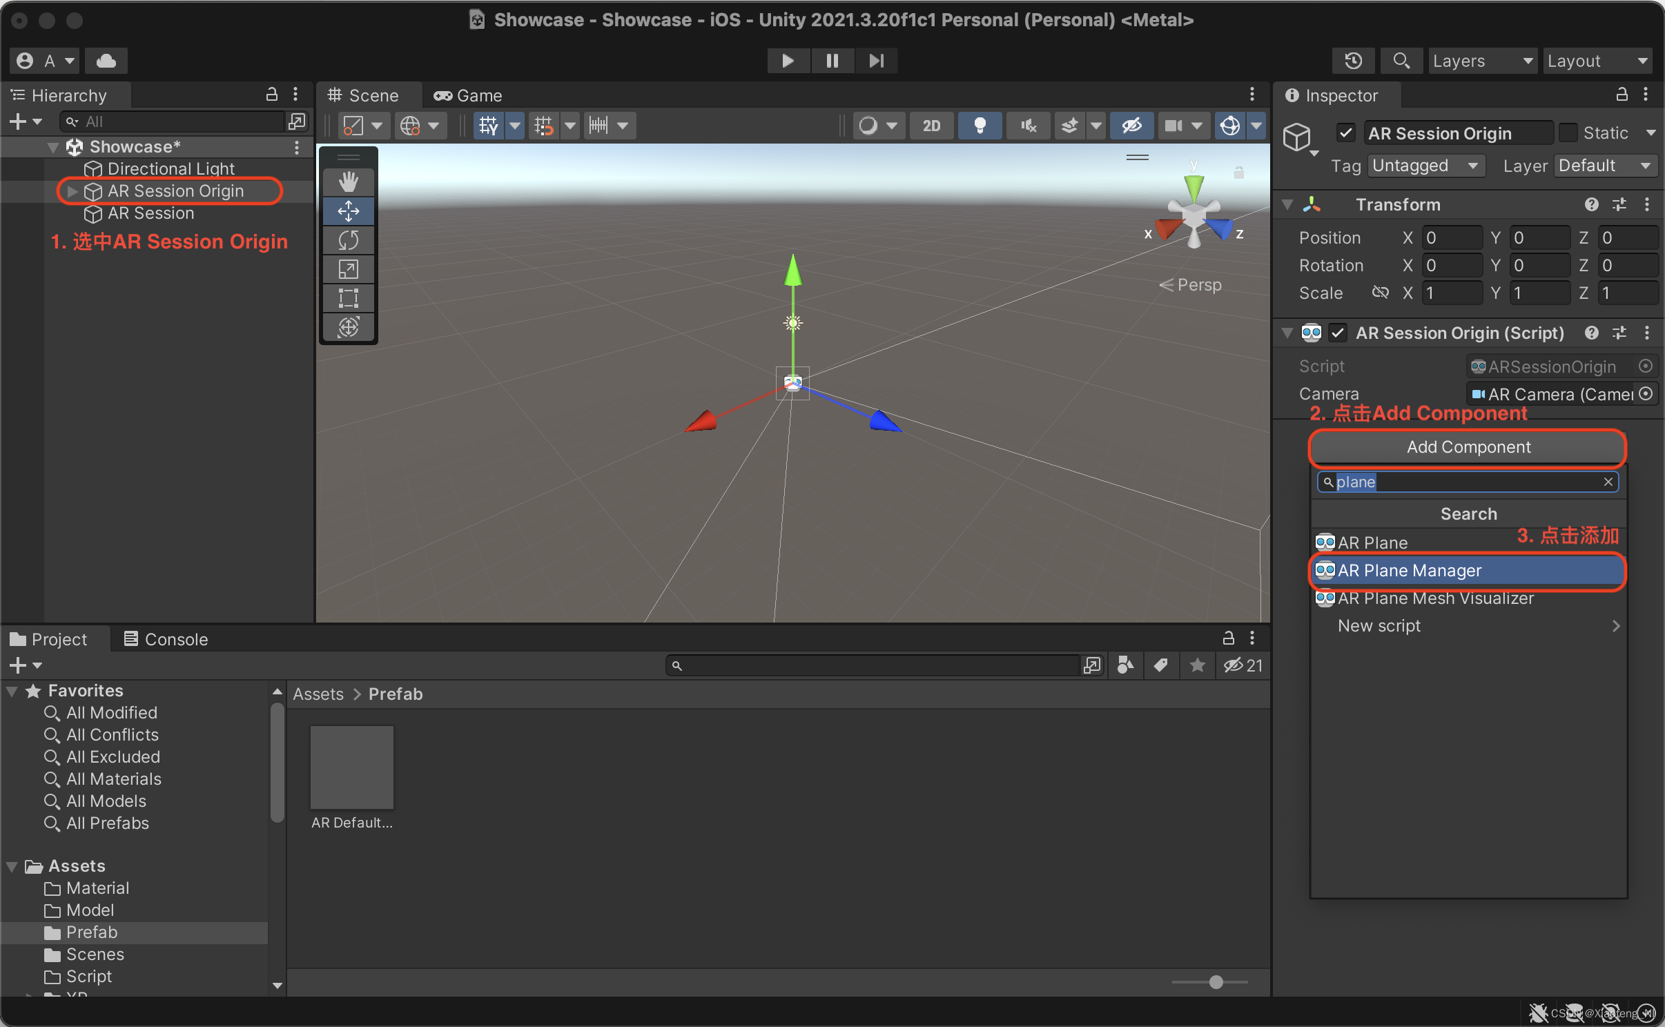Screen dimensions: 1665x1027
Task: Select the Hand pan tool
Action: click(349, 181)
